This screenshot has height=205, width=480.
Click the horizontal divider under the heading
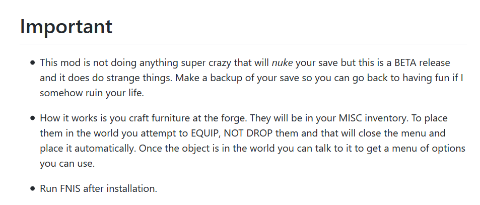243,44
